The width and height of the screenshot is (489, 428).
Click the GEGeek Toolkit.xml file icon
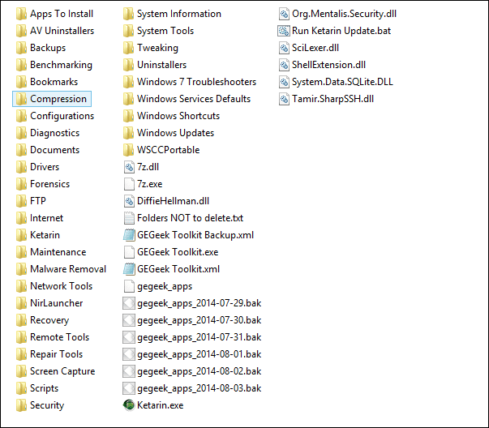[x=129, y=269]
